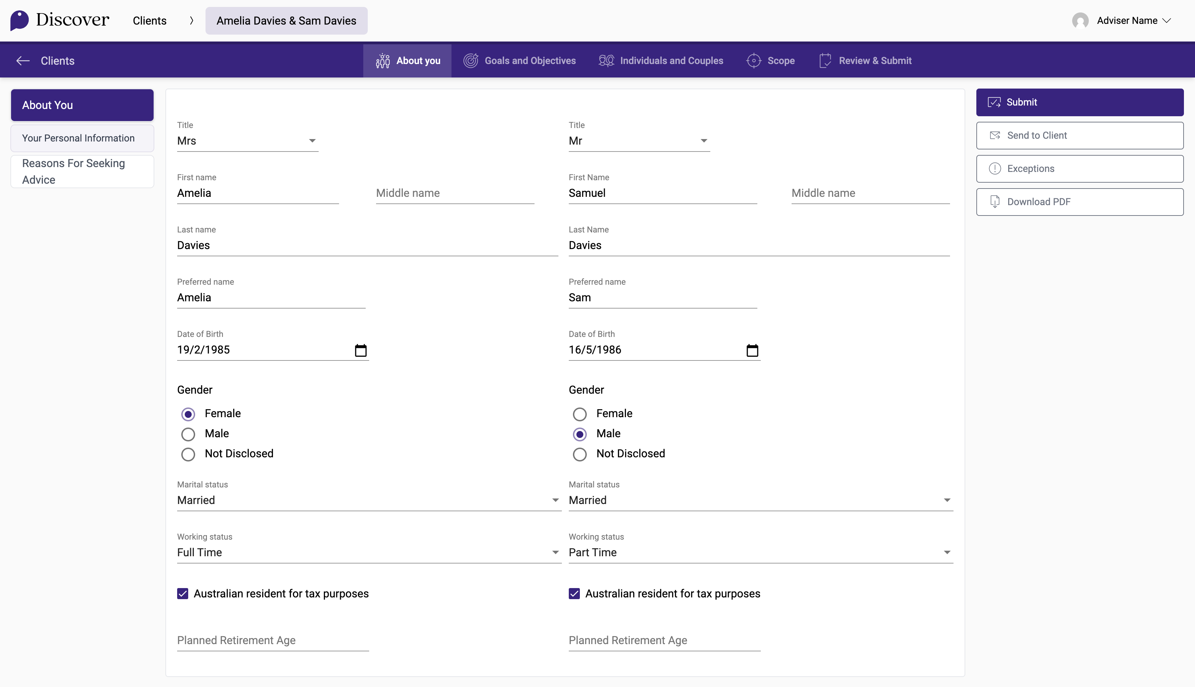Click the adviser profile avatar icon
The height and width of the screenshot is (687, 1195).
tap(1080, 21)
